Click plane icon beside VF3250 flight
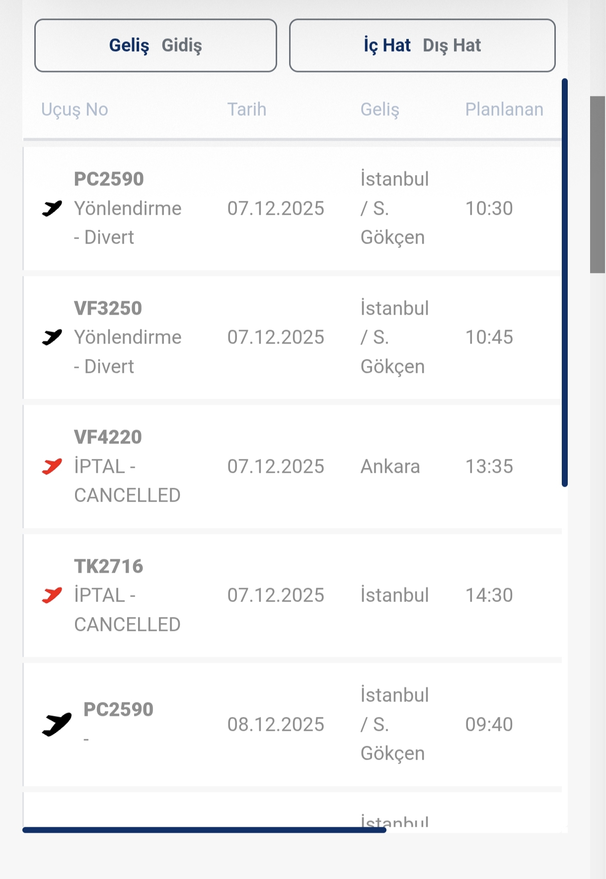 52,337
